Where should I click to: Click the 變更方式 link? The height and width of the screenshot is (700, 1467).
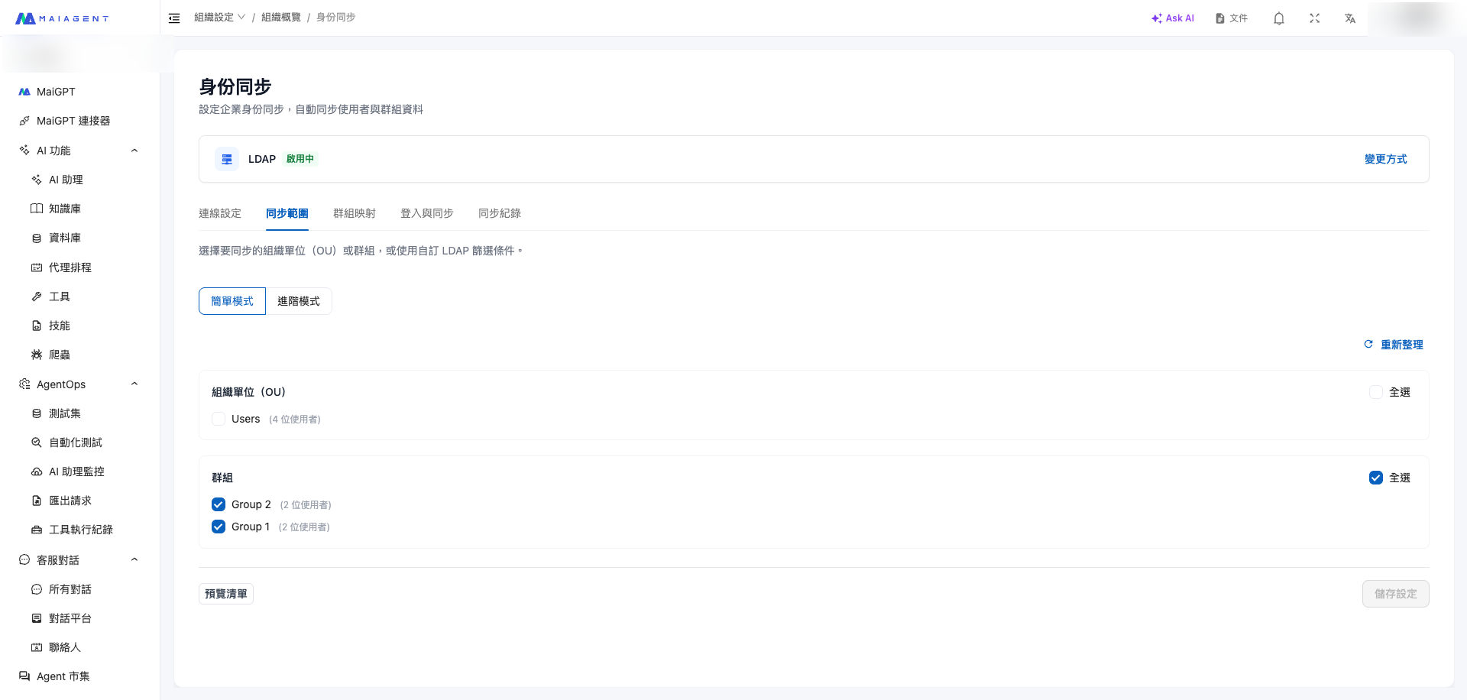pos(1385,159)
